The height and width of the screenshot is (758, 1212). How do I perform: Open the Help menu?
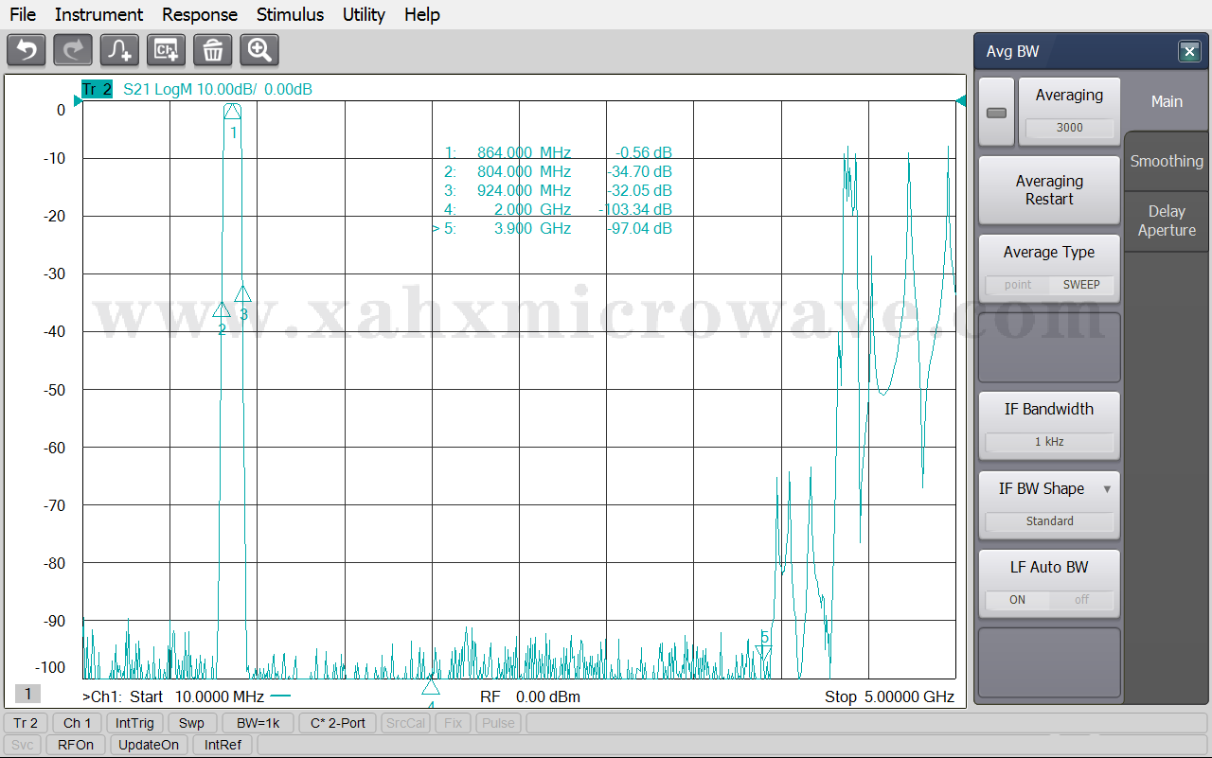(x=421, y=14)
